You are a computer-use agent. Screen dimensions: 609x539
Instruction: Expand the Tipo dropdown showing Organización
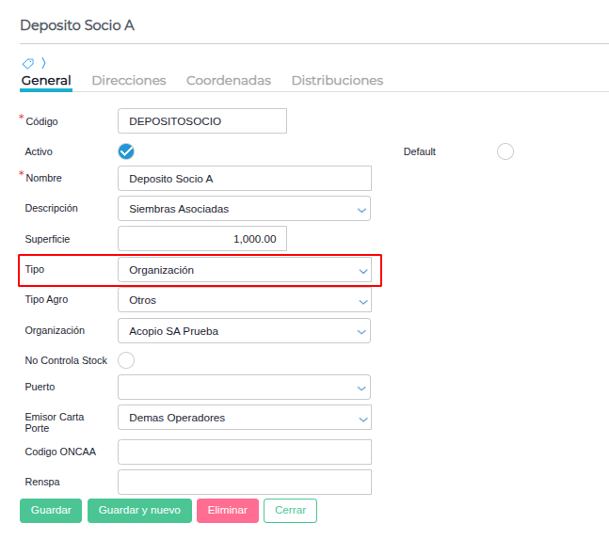pyautogui.click(x=244, y=270)
